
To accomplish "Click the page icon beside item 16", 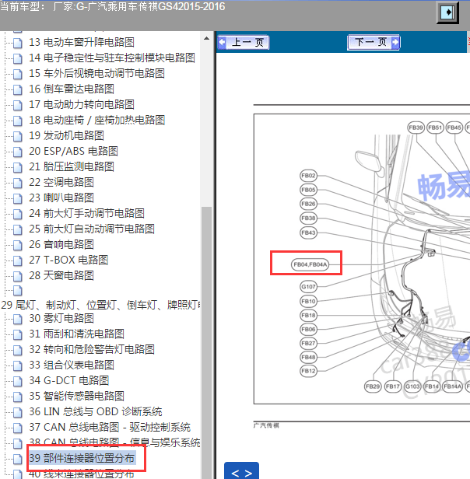I will [x=18, y=90].
